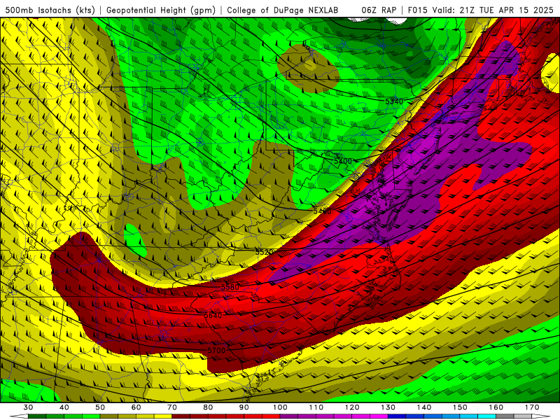Click the 130 kts color bar label
560x420 pixels.
[388, 407]
